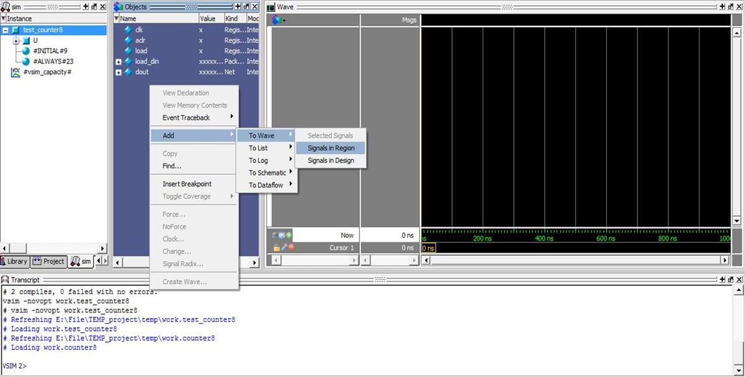Viewport: 745px width, 377px height.
Task: Select the #vsim_capacity# item
Action: 47,72
